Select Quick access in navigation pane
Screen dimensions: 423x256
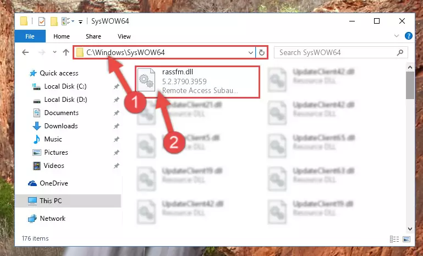click(59, 73)
